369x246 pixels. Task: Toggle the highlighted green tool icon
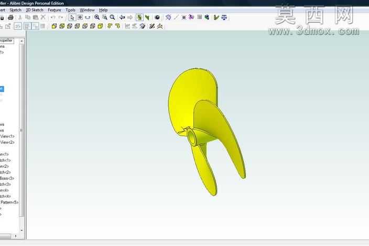139,17
